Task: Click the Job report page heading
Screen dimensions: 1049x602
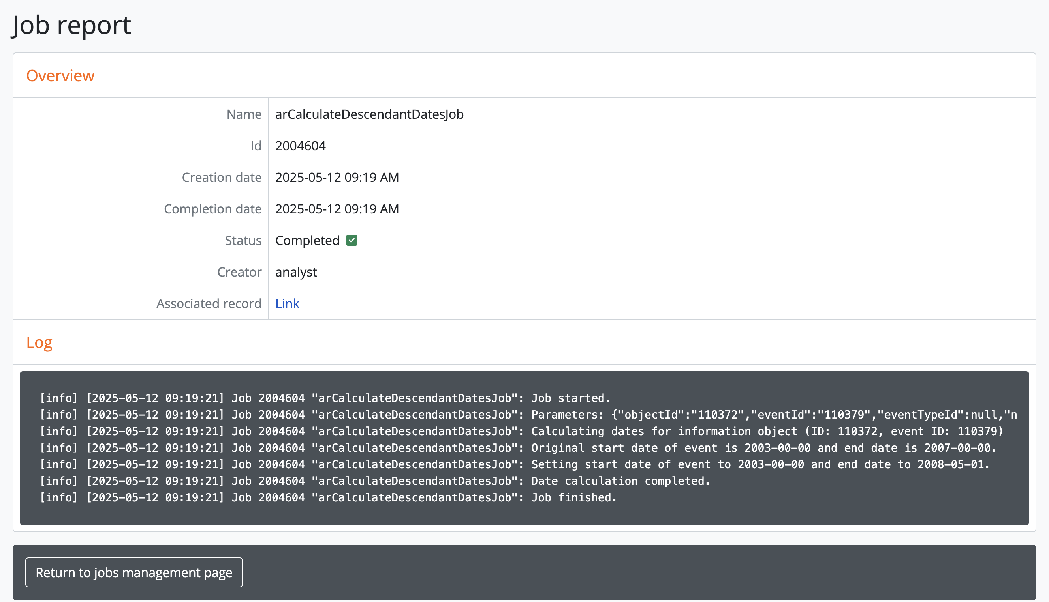Action: click(71, 25)
